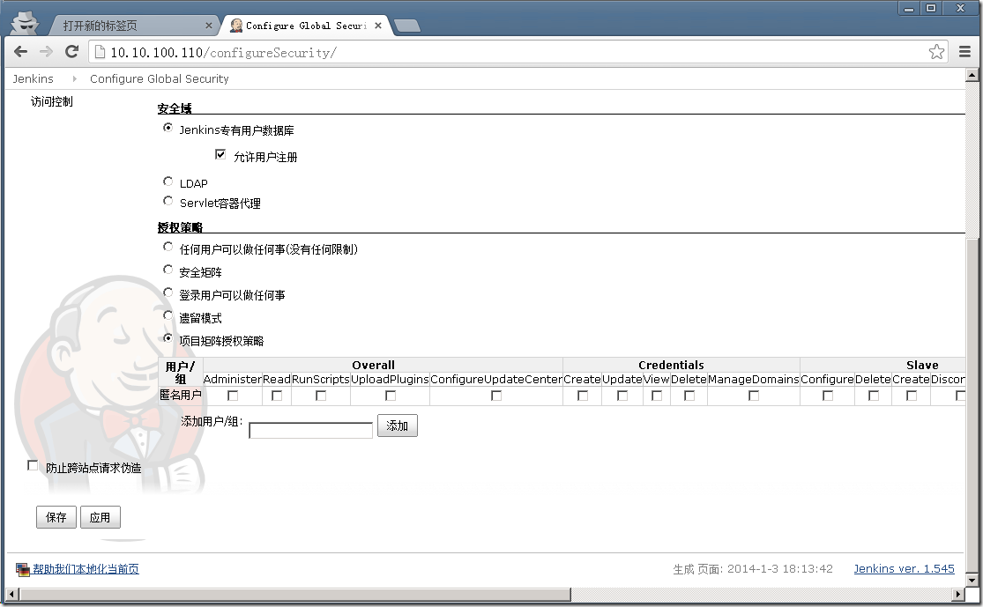
Task: Expand the breadcrumb arrow after Jenkins
Action: [74, 79]
